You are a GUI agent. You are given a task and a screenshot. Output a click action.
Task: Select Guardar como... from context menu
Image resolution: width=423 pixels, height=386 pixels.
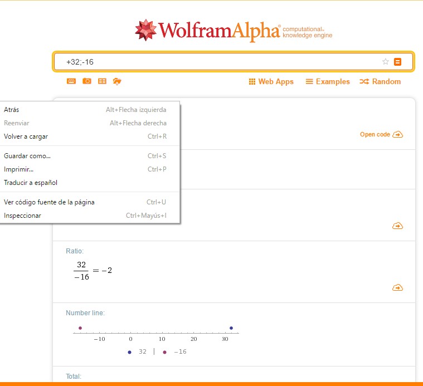click(x=27, y=156)
